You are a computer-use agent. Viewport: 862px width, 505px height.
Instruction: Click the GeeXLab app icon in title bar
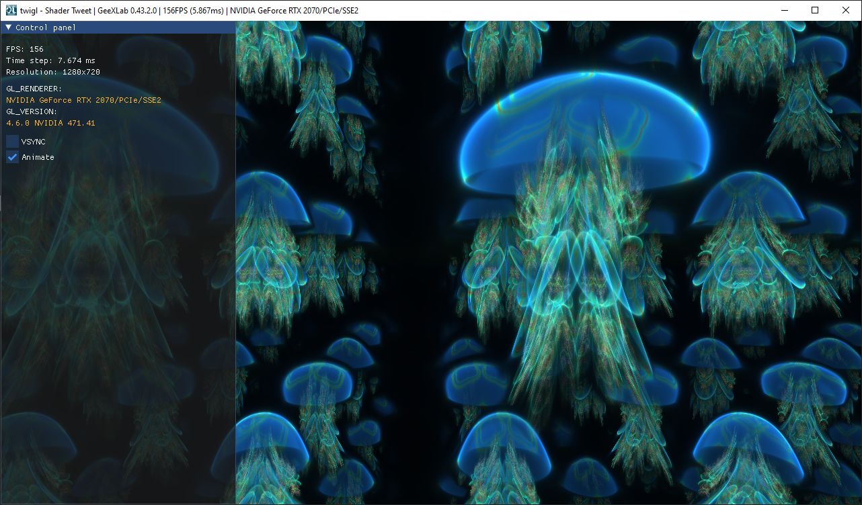pyautogui.click(x=10, y=10)
